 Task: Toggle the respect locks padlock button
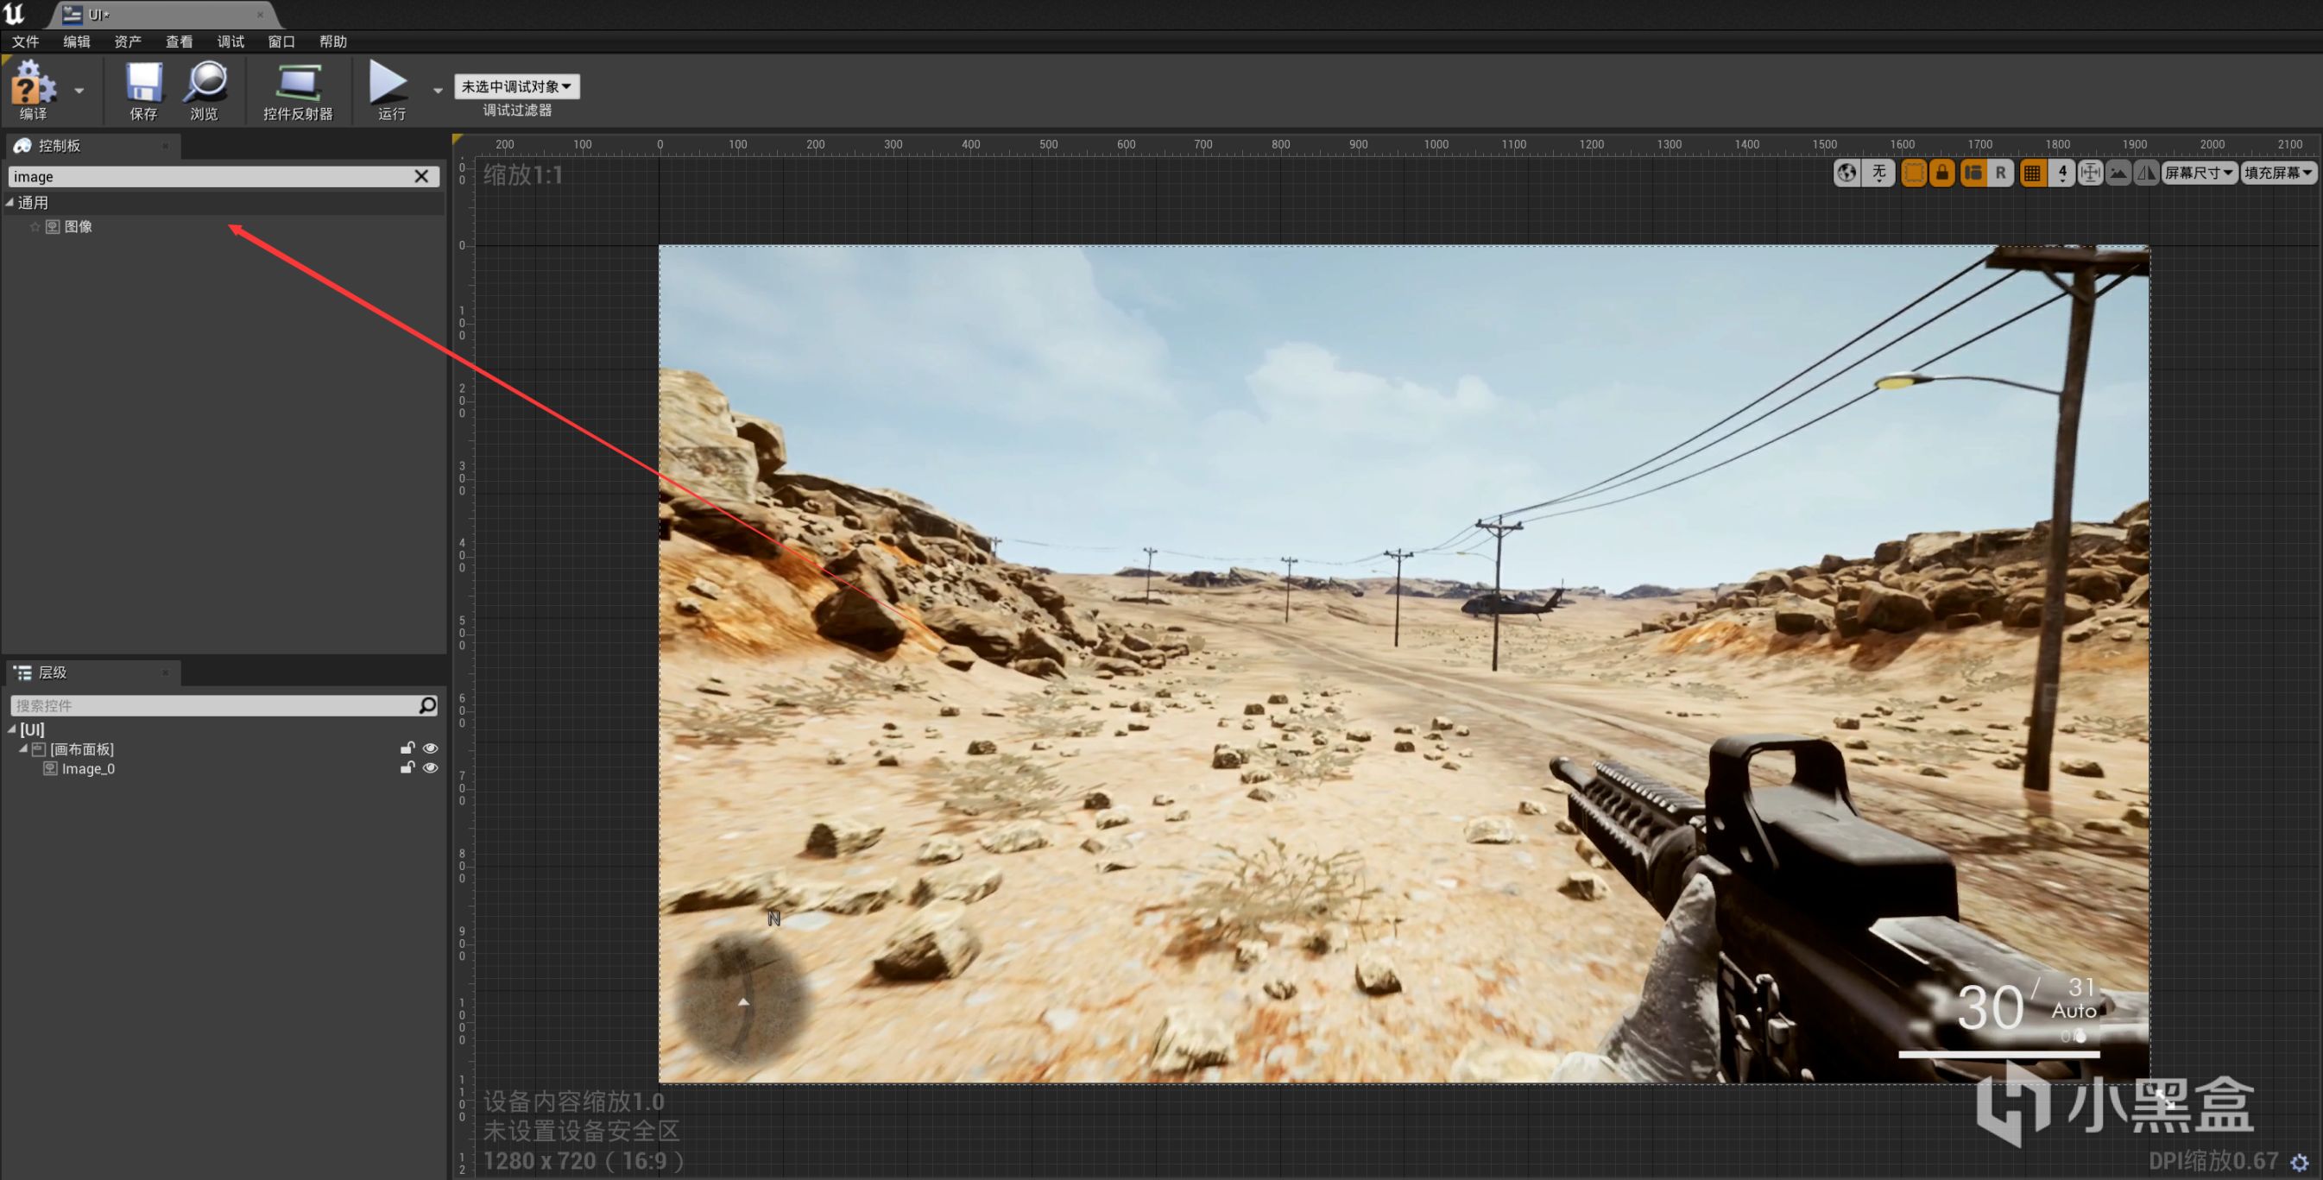1942,172
